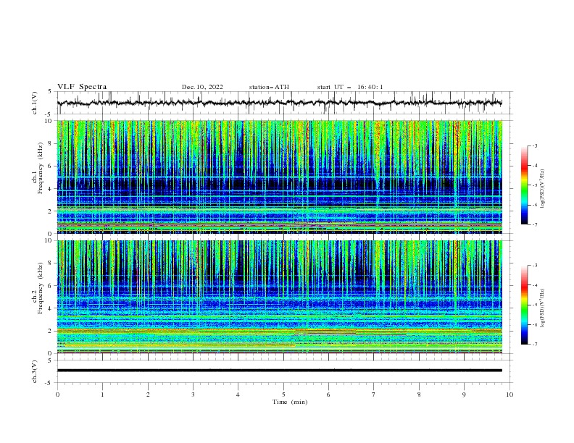Click the ch.1 PSD color bar

[x=525, y=185]
